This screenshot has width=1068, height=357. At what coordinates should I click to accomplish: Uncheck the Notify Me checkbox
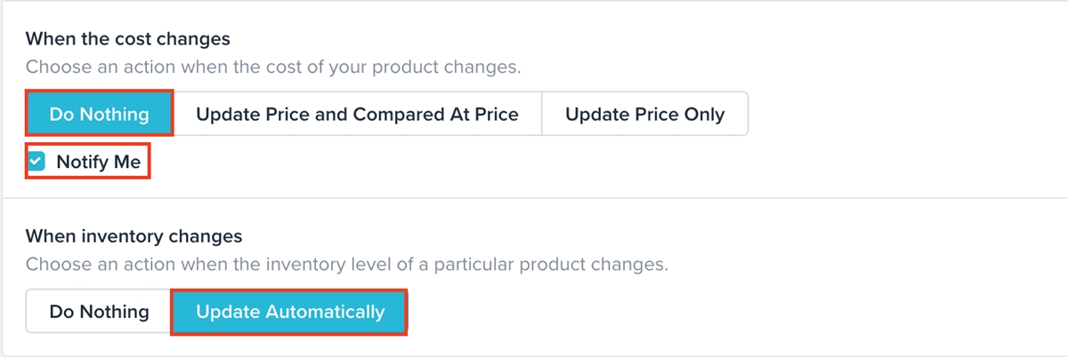(36, 162)
